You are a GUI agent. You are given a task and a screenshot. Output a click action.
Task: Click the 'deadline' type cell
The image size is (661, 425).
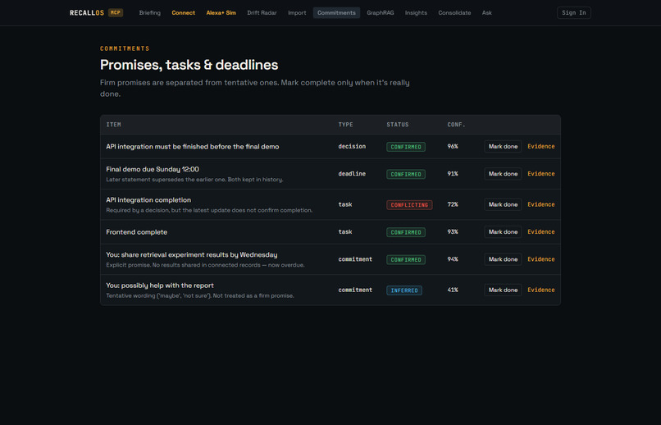coord(352,174)
